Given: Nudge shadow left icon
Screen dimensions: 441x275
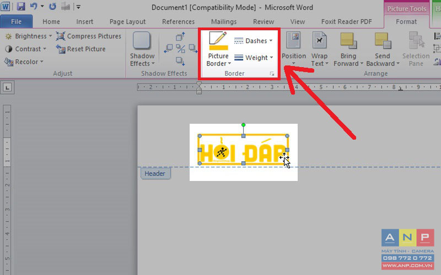Looking at the screenshot, I should point(168,48).
